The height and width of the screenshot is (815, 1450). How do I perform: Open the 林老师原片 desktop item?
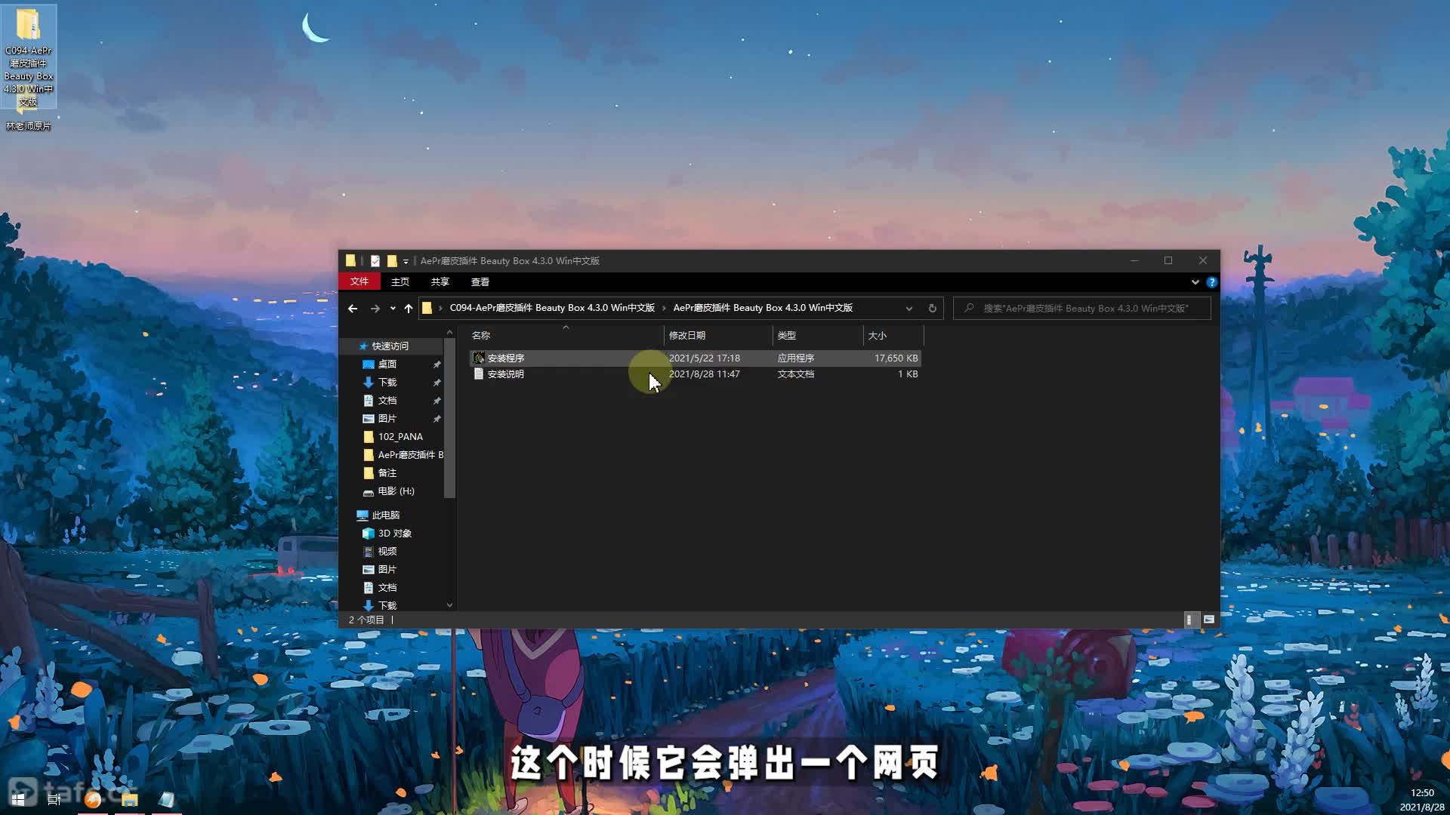click(29, 126)
